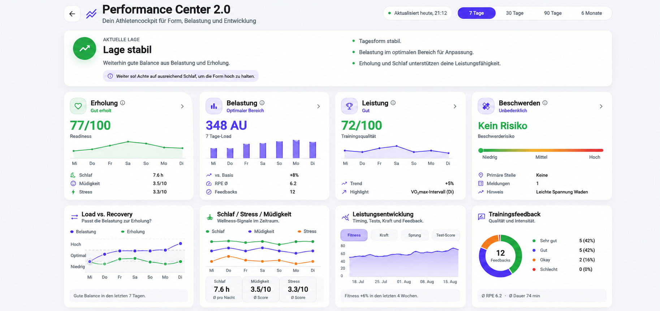Click the Müdigkeit 3.5/10 summary tile

click(x=261, y=289)
